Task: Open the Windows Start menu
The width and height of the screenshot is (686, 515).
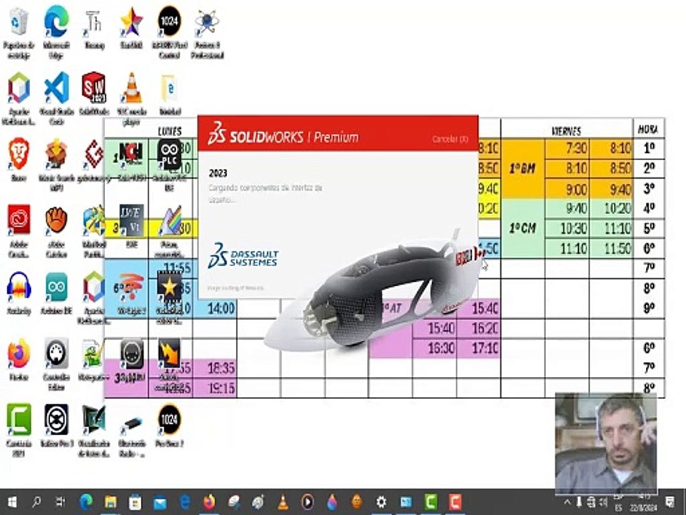Action: pyautogui.click(x=12, y=502)
